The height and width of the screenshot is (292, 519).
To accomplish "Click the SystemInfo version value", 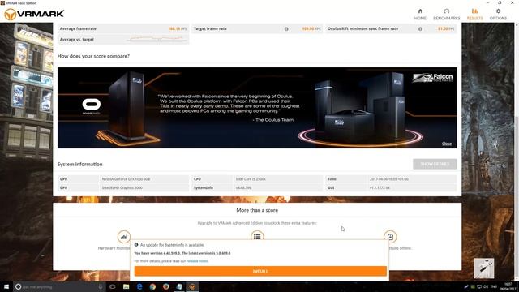I will click(x=243, y=187).
